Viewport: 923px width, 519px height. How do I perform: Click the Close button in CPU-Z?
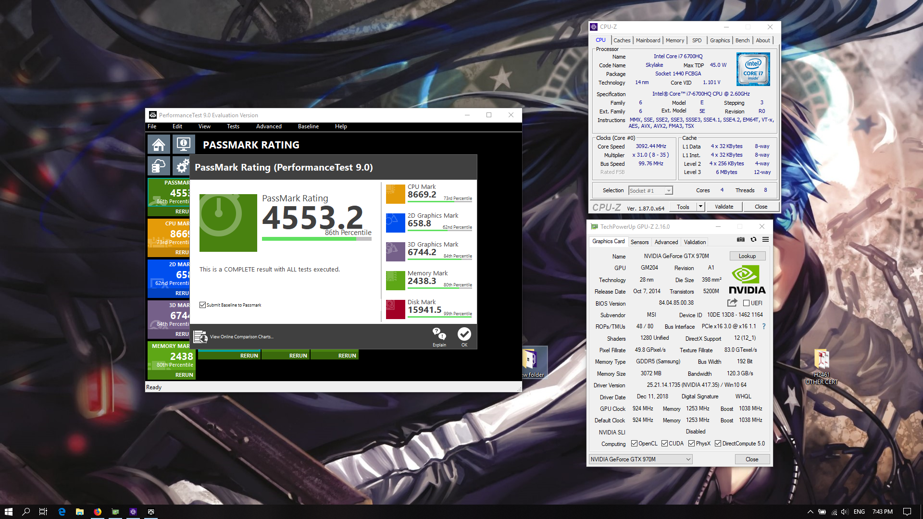tap(761, 207)
